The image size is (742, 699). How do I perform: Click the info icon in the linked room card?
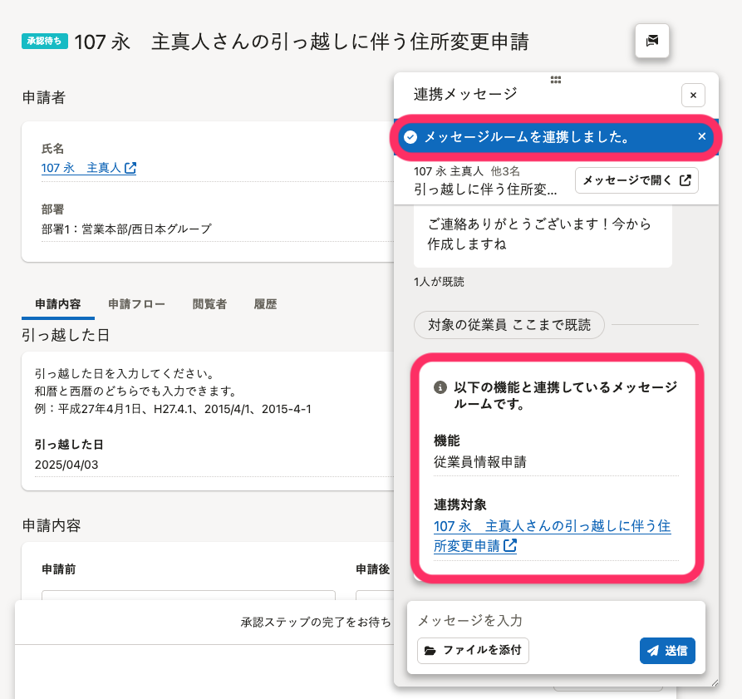tap(440, 387)
